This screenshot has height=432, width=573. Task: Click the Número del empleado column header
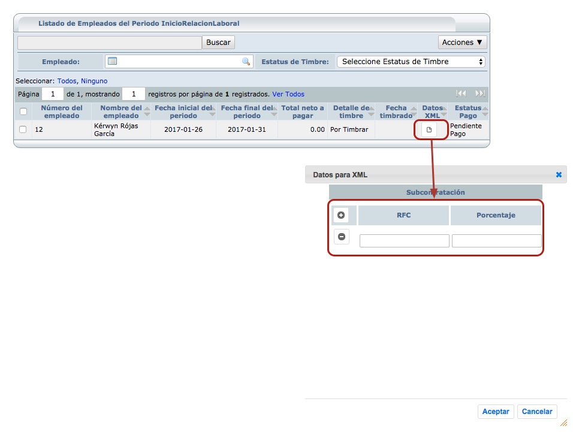[x=62, y=111]
